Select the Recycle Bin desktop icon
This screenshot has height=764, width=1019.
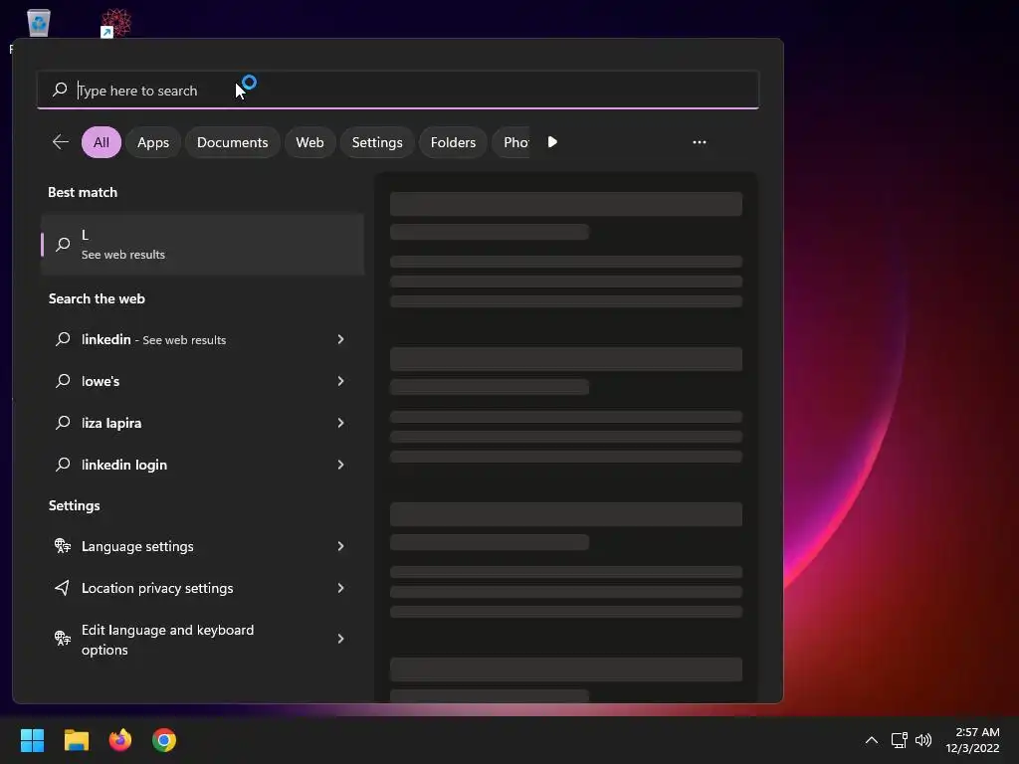[x=39, y=24]
